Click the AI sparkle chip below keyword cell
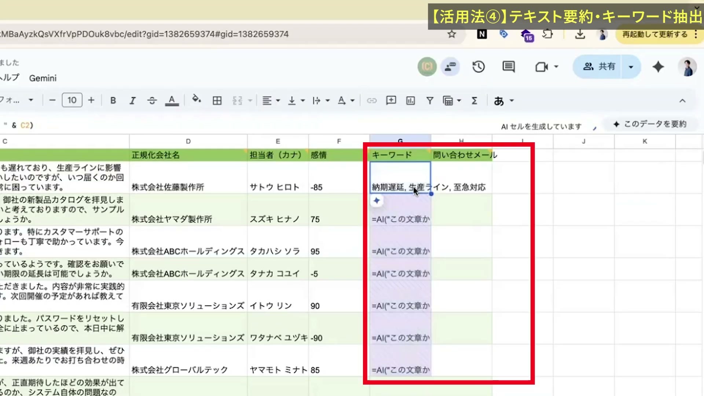This screenshot has height=396, width=704. pos(377,201)
